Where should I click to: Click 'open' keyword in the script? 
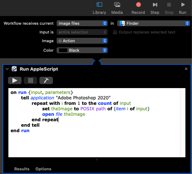[x=48, y=114]
